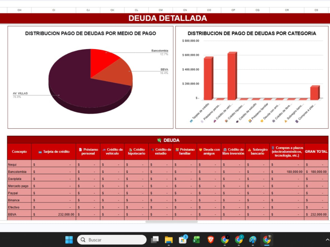The width and height of the screenshot is (330, 247).
Task: Select the Nequi row label cell
Action: click(19, 163)
